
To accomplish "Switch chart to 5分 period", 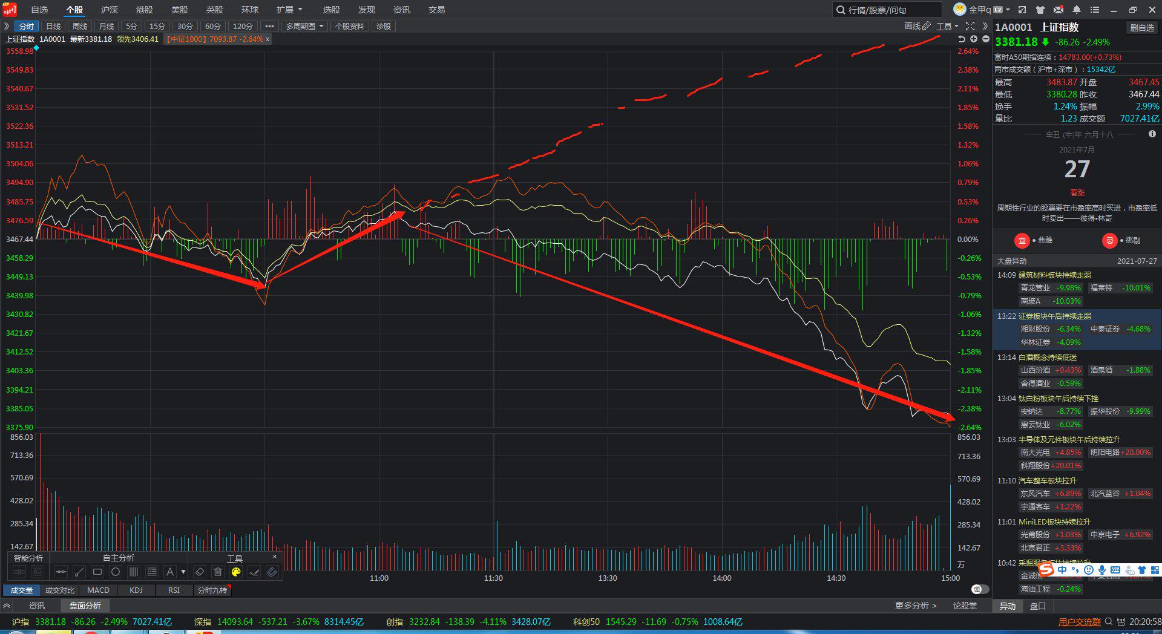I will [x=131, y=26].
